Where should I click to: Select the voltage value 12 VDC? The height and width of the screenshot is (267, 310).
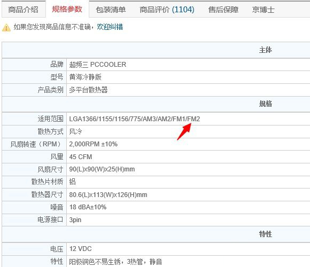(81, 249)
